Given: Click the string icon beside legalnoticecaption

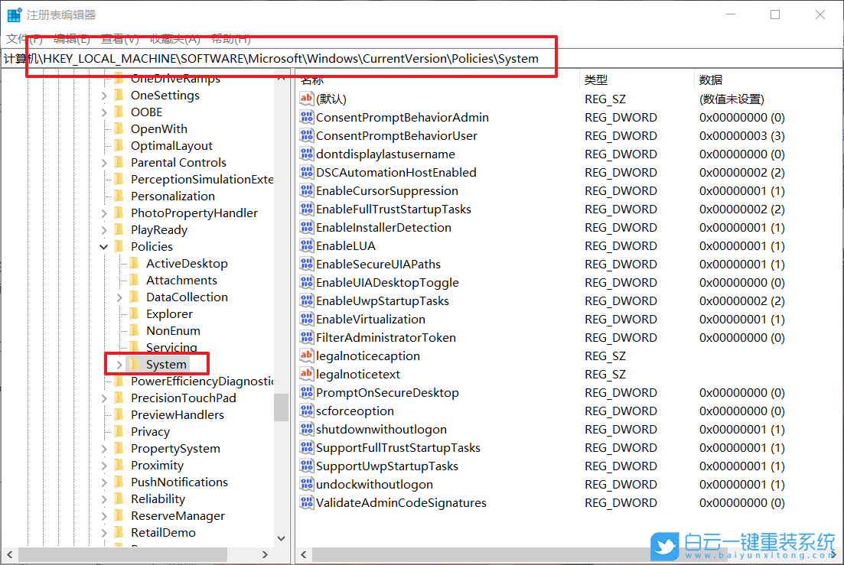Looking at the screenshot, I should pyautogui.click(x=307, y=356).
